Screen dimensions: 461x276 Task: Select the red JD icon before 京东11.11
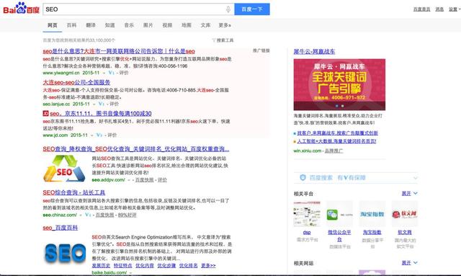point(45,113)
